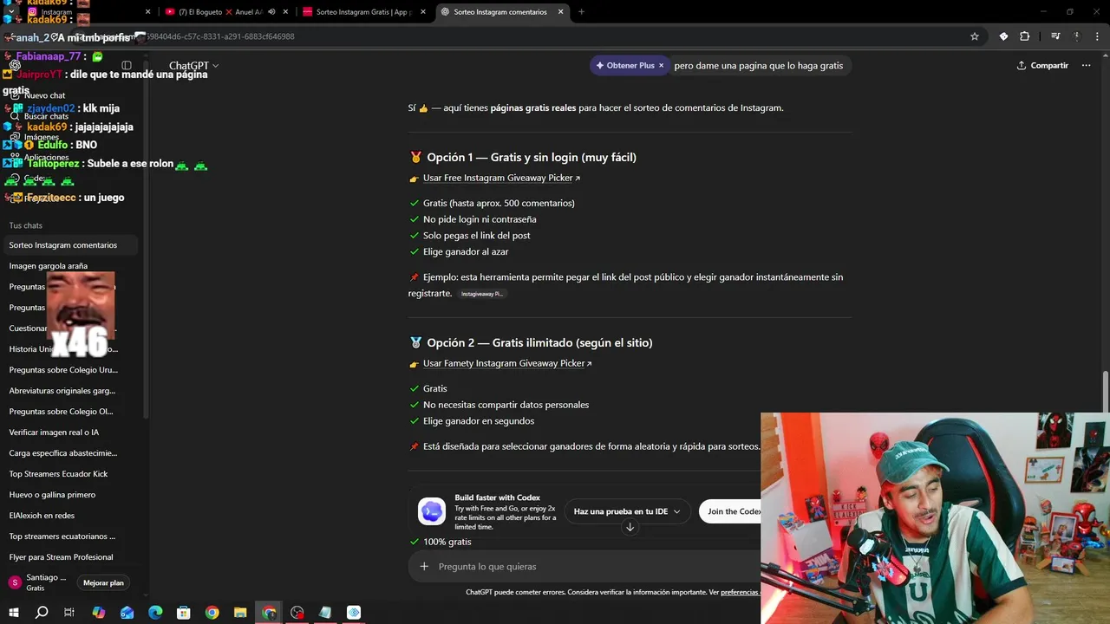The image size is (1110, 624).
Task: Open Task View on the taskbar
Action: (69, 613)
